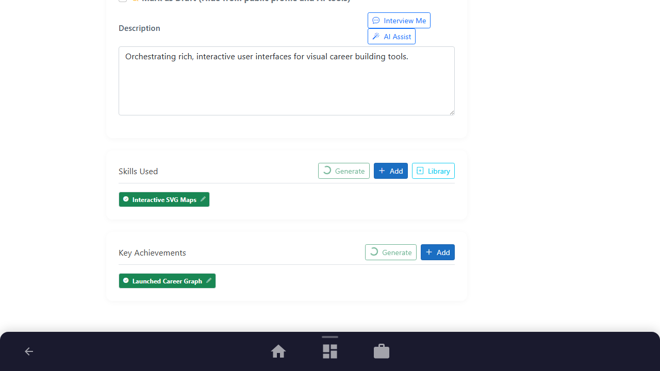Open the dashboard grid icon
The width and height of the screenshot is (660, 371).
pyautogui.click(x=330, y=351)
